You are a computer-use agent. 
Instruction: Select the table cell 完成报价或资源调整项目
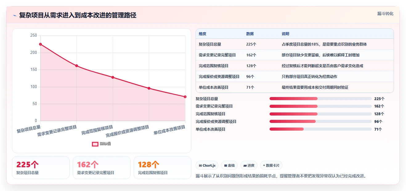219,77
